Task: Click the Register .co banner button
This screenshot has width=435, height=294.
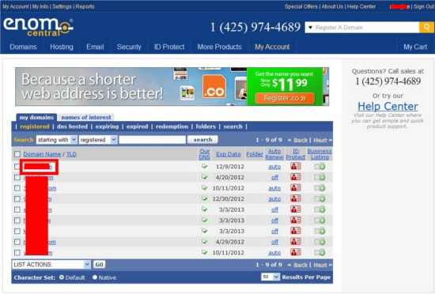Action: click(x=285, y=98)
